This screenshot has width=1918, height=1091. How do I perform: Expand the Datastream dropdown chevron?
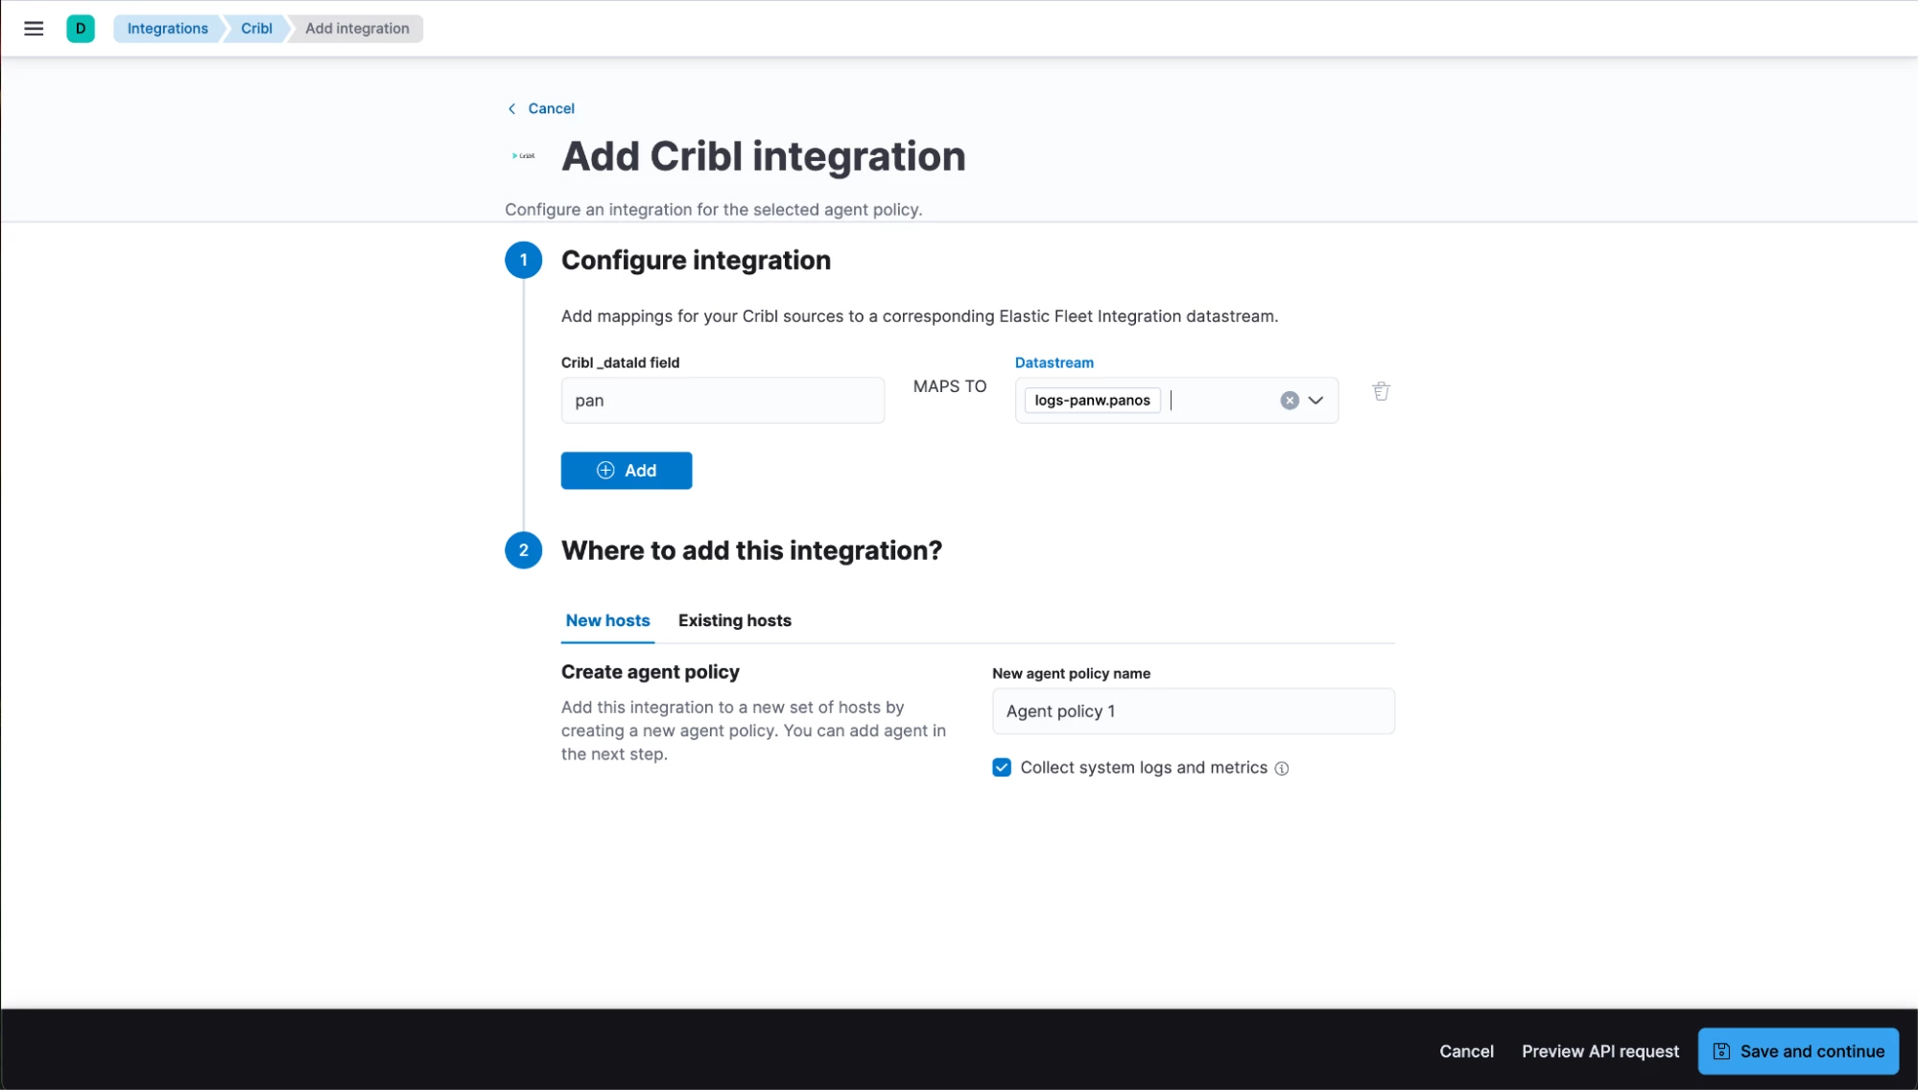tap(1315, 401)
